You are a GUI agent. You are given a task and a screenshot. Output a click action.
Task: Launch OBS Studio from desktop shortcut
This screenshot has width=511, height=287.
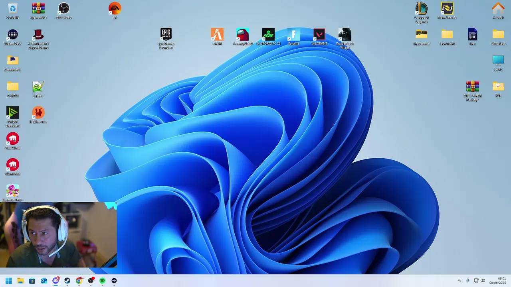click(x=64, y=8)
